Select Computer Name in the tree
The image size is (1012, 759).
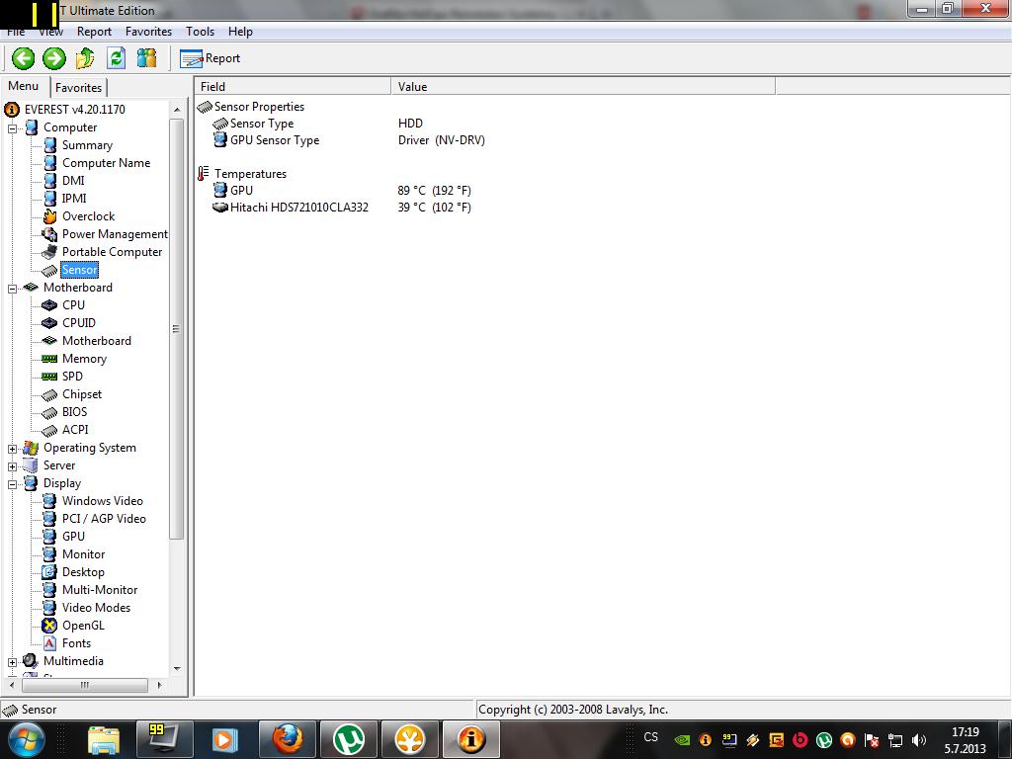[x=106, y=163]
